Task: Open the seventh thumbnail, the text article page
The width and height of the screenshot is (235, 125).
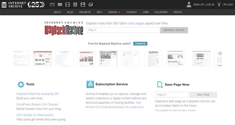Action: tap(153, 59)
